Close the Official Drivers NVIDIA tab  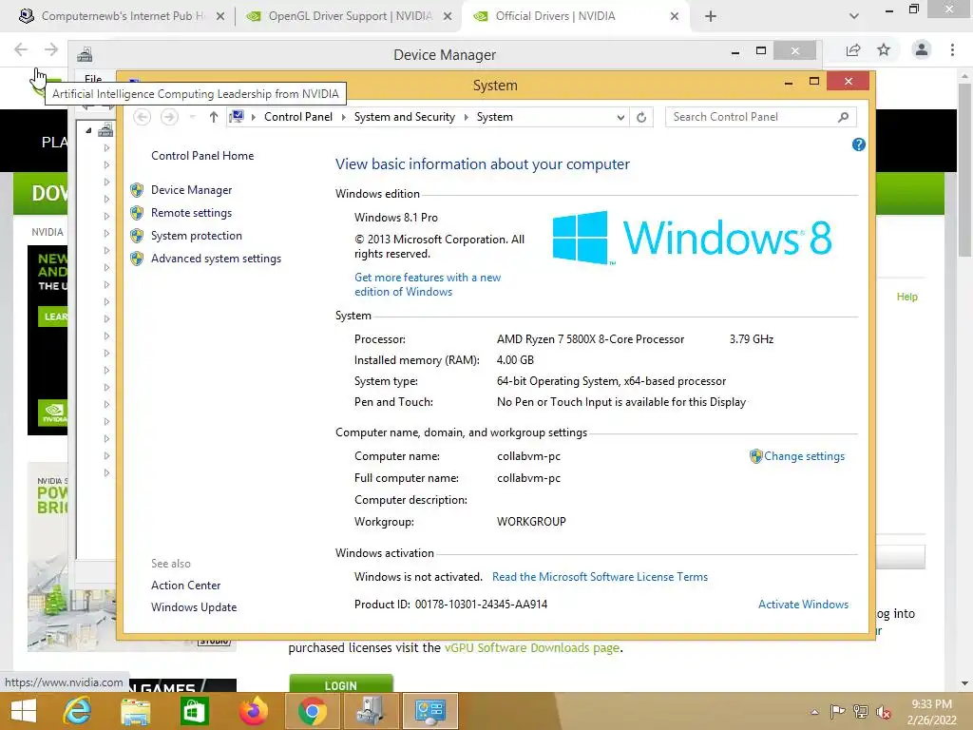point(675,16)
